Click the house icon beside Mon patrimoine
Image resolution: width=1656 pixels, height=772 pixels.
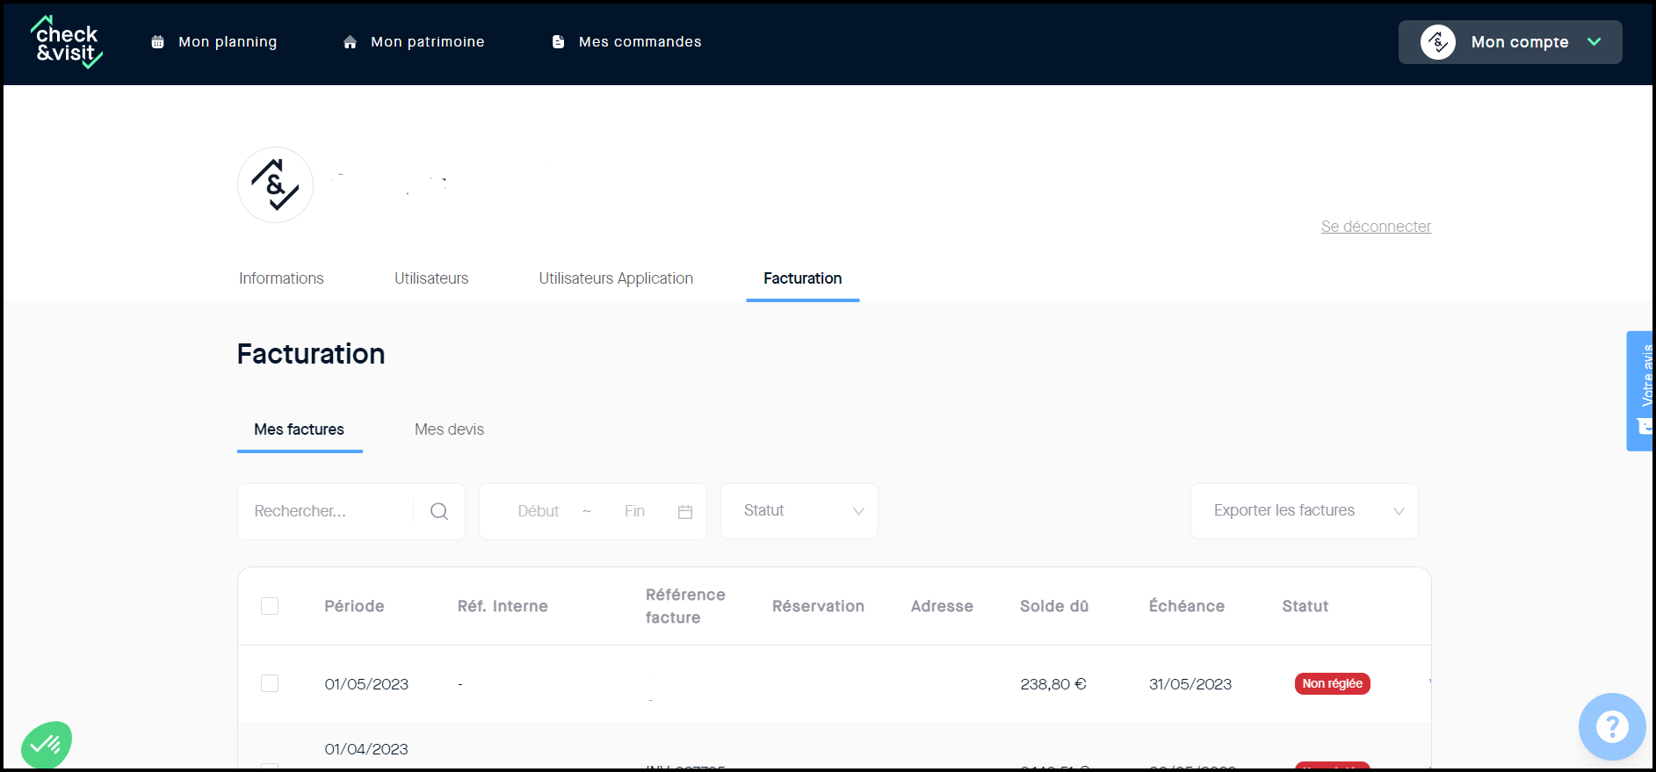[x=350, y=42]
